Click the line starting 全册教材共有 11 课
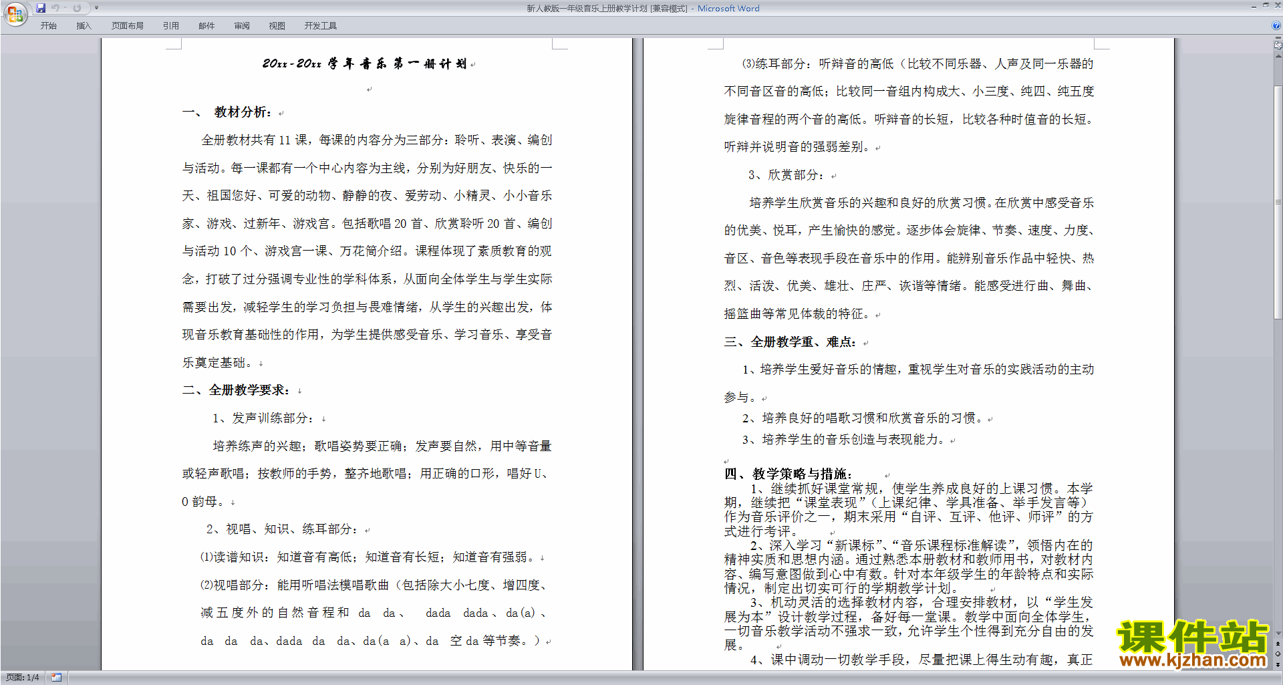Image resolution: width=1283 pixels, height=685 pixels. coord(377,140)
